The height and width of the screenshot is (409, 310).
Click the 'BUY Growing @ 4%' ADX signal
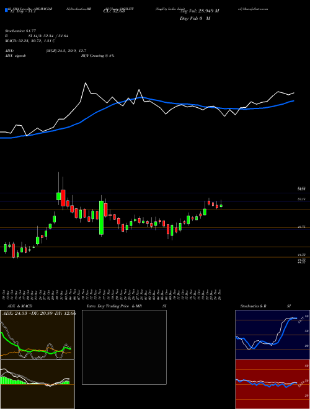[x=97, y=56]
